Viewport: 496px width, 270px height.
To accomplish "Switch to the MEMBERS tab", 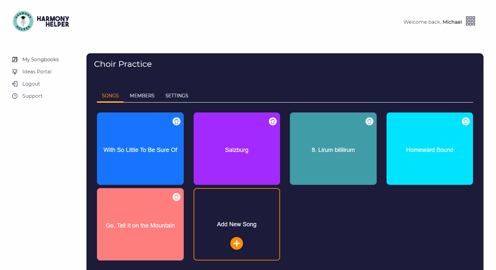I will (142, 95).
